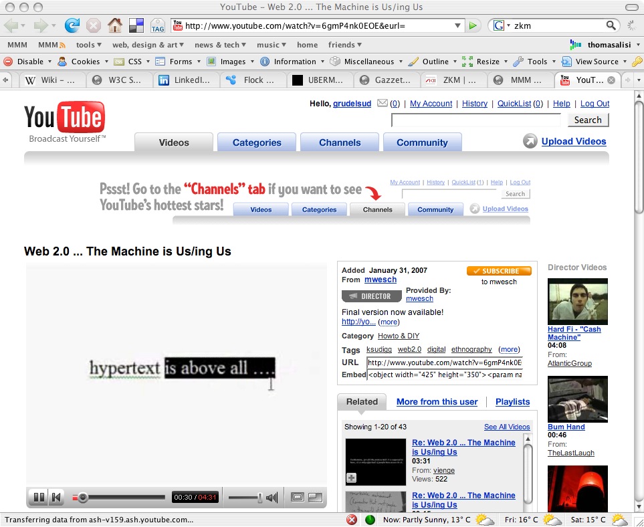Open the 'More from this user' link
The width and height of the screenshot is (644, 527).
pos(437,402)
